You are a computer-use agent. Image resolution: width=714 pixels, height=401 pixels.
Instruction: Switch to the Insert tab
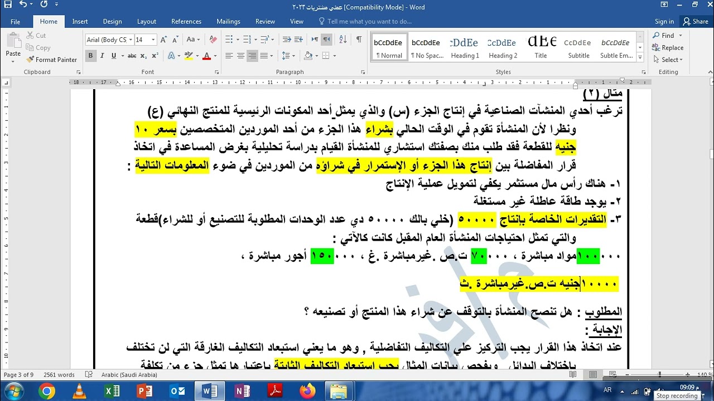(x=80, y=21)
